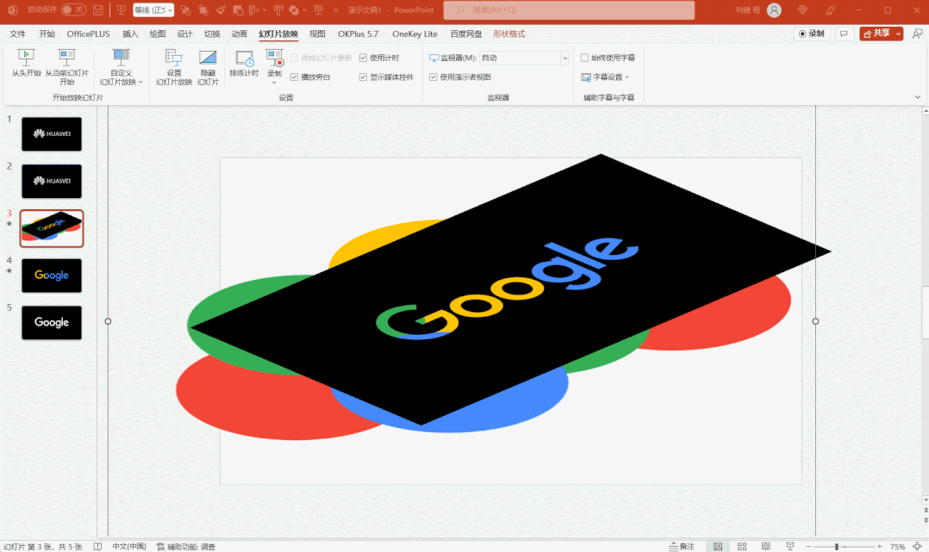Uncheck Use Timings (使用计时) checkbox
This screenshot has height=552, width=929.
[363, 58]
